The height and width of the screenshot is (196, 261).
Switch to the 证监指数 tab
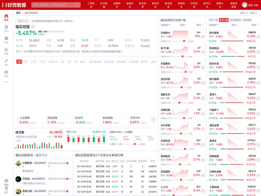[x=247, y=20]
